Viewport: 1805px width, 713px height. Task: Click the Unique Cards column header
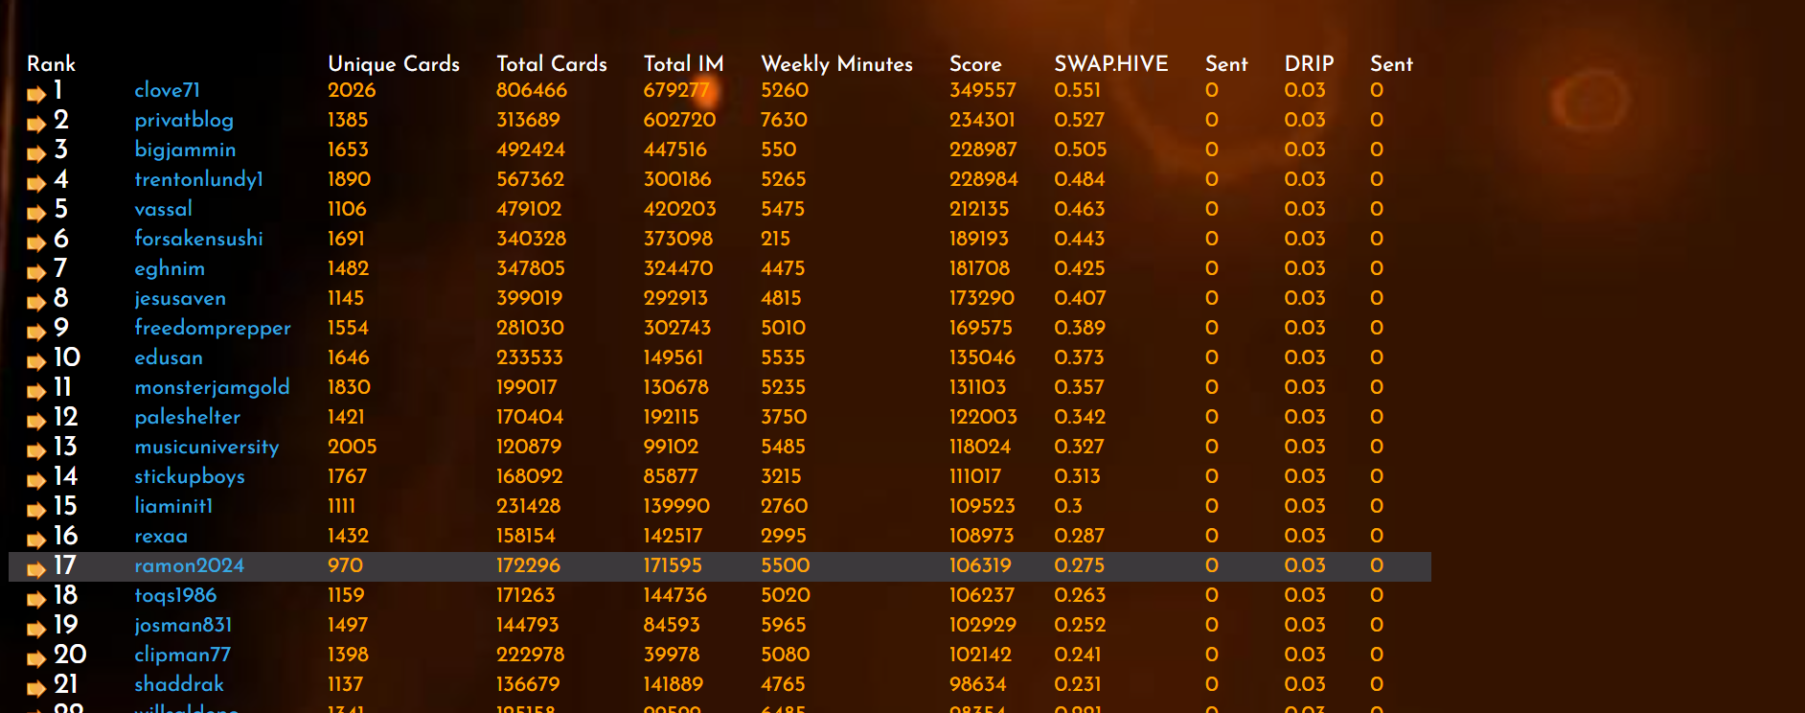pyautogui.click(x=394, y=64)
